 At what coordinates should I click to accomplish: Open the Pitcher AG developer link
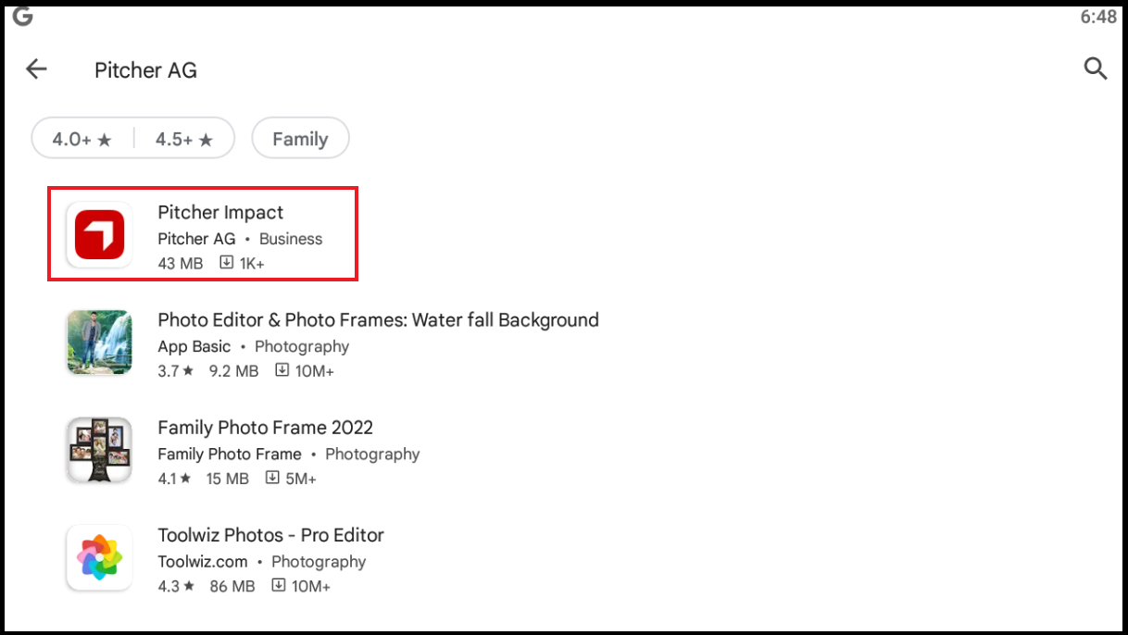(x=195, y=238)
